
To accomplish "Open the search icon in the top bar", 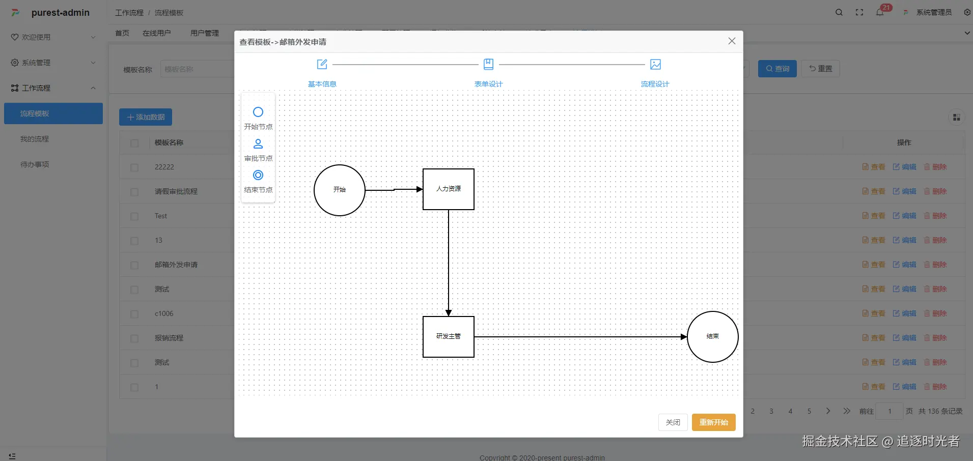I will coord(839,12).
